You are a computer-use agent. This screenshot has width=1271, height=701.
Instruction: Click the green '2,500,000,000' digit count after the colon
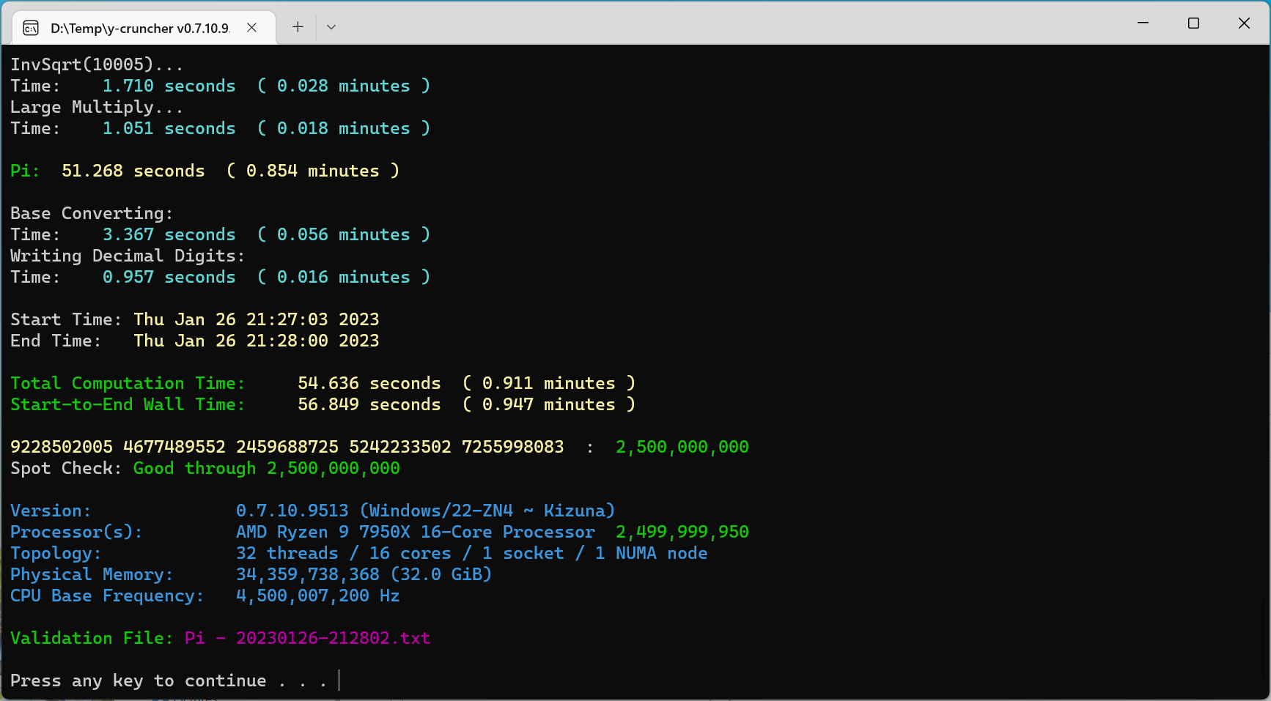[682, 447]
